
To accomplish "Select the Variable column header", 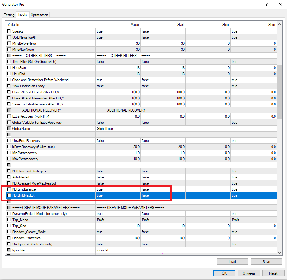I will click(51, 25).
